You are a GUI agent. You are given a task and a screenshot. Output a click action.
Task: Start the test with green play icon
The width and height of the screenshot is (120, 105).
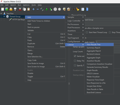[47, 9]
